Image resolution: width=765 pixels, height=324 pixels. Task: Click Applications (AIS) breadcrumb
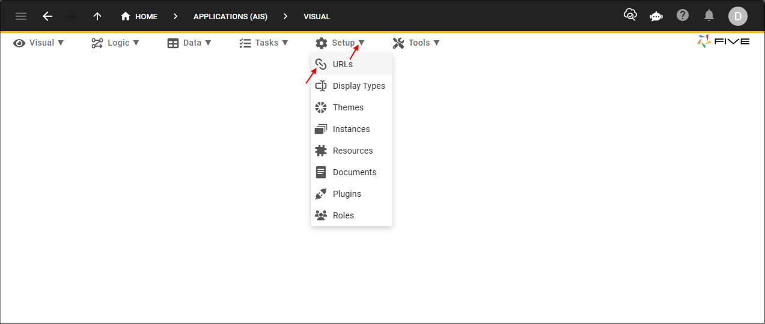click(230, 16)
